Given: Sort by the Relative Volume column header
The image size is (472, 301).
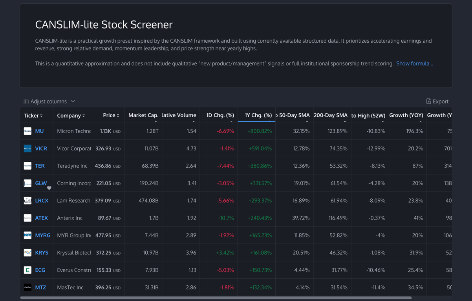Looking at the screenshot, I should [179, 115].
